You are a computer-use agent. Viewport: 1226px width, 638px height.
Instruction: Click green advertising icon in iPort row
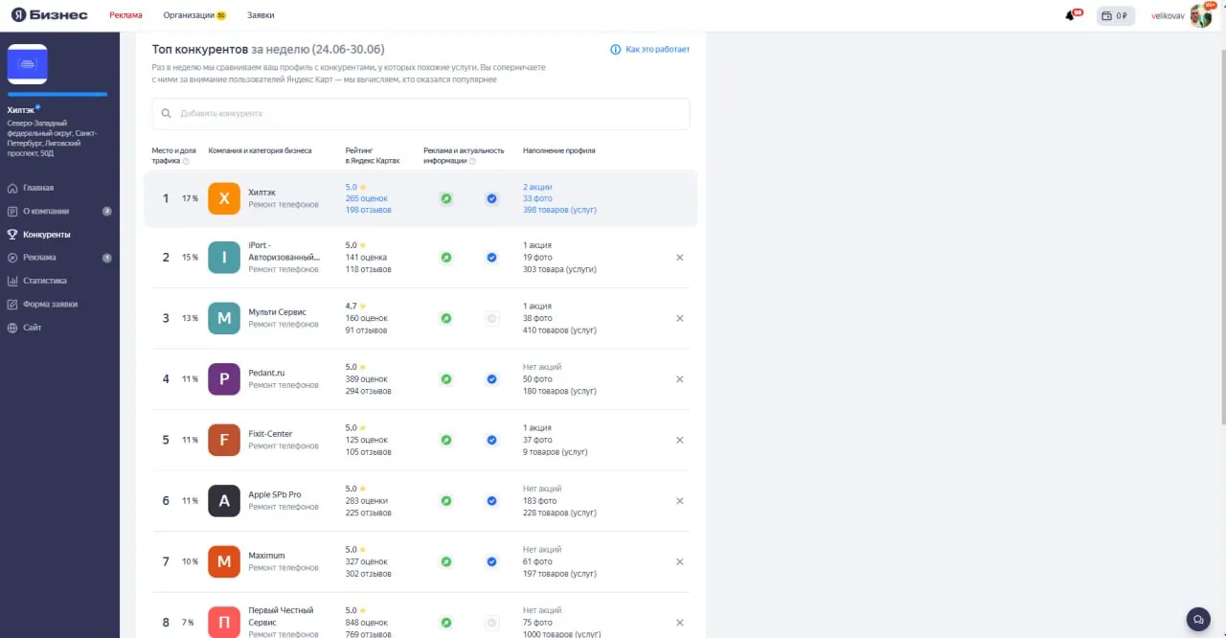445,258
